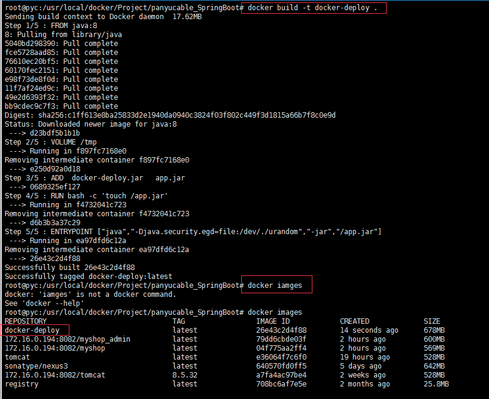Image resolution: width=489 pixels, height=399 pixels.
Task: Click 'Running in f4732041c723' line
Action: (68, 205)
